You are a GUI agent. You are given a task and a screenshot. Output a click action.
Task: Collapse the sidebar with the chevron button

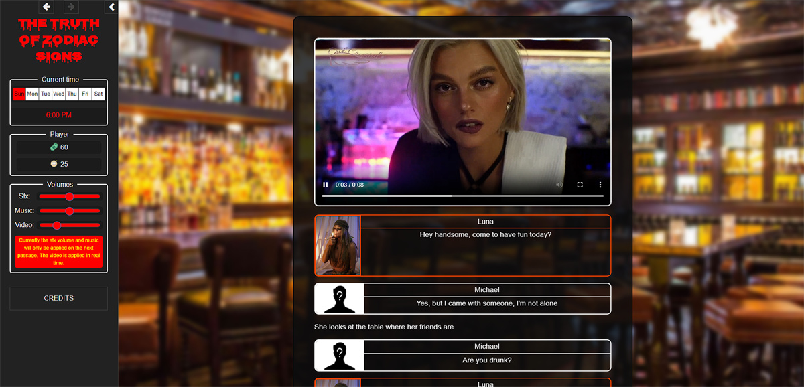[x=112, y=7]
